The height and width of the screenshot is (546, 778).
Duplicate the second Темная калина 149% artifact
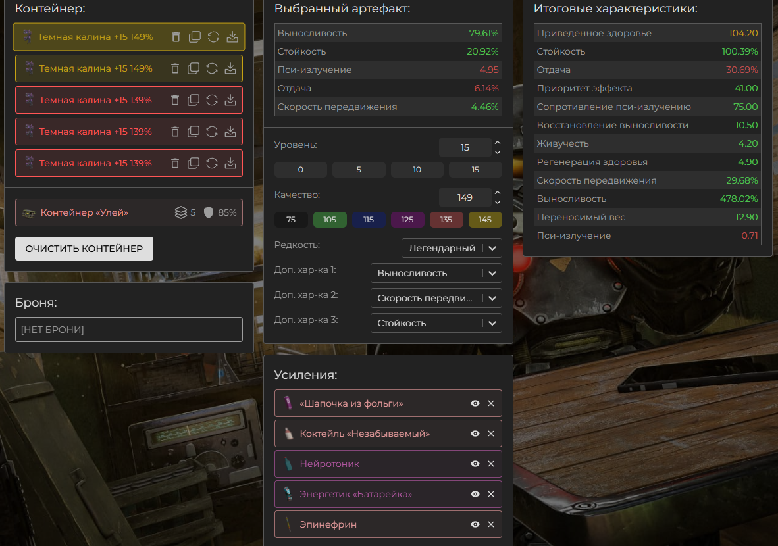[x=193, y=68]
